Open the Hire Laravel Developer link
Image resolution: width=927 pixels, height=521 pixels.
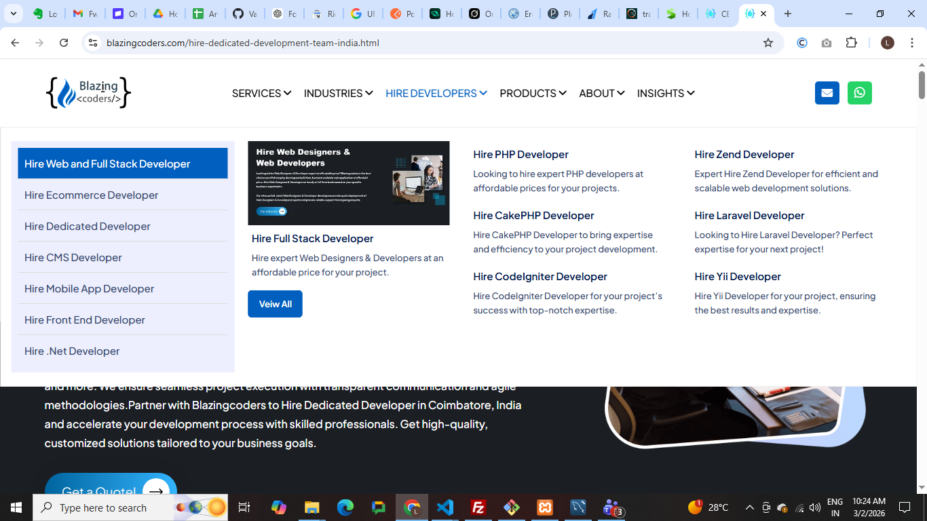(749, 215)
